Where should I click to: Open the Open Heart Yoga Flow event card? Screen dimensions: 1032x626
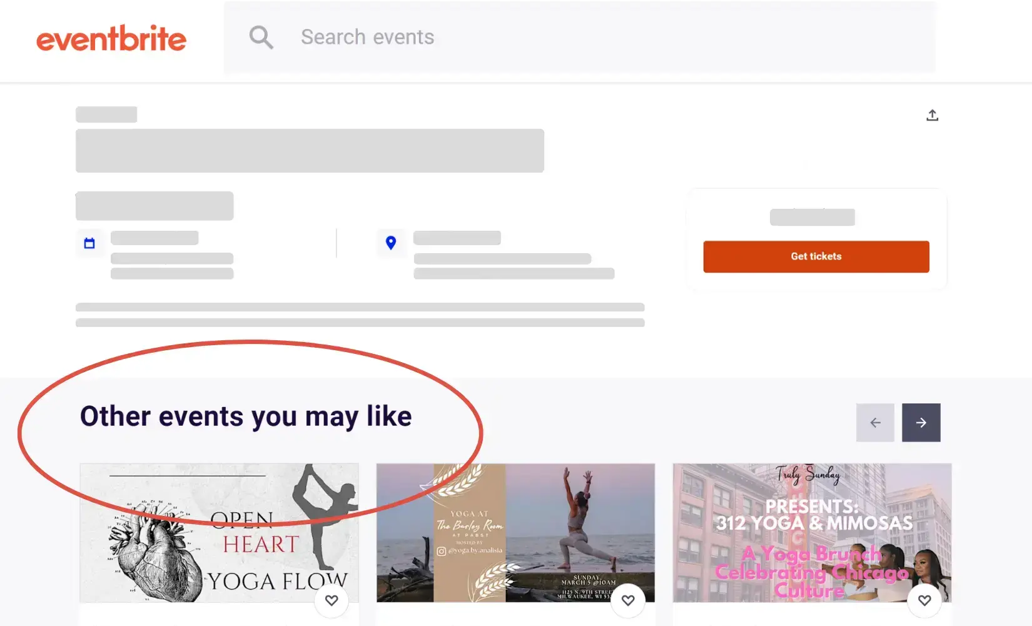tap(219, 533)
